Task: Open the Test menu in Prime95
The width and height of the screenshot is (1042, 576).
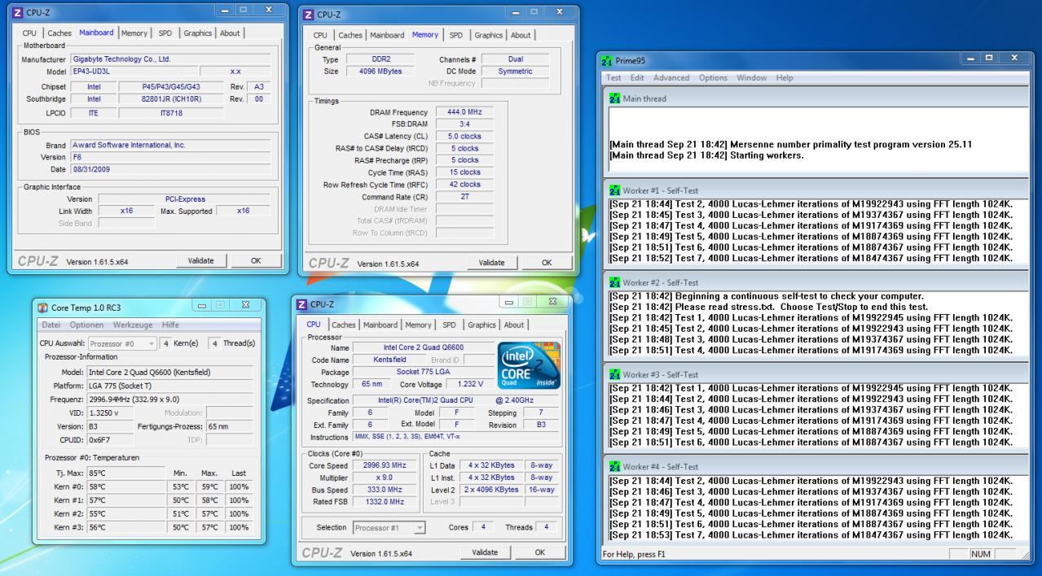Action: coord(613,78)
